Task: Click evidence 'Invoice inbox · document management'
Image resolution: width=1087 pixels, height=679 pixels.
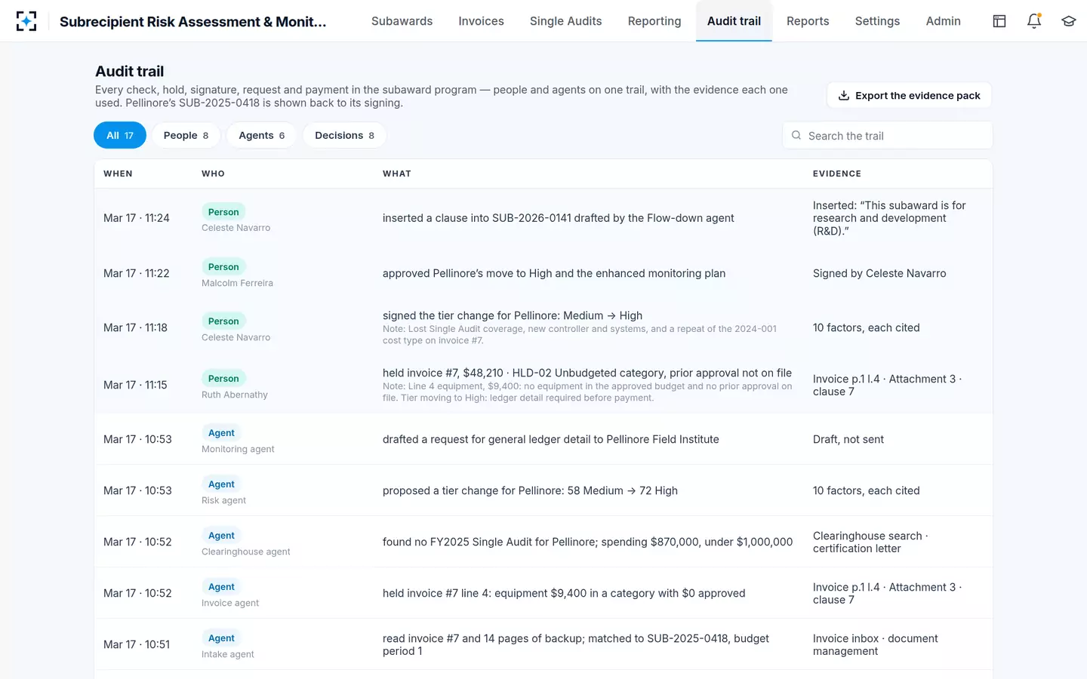Action: coord(876,644)
